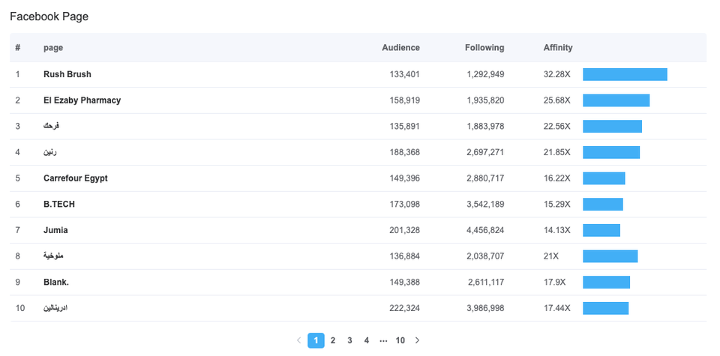Click row number 7

click(18, 230)
